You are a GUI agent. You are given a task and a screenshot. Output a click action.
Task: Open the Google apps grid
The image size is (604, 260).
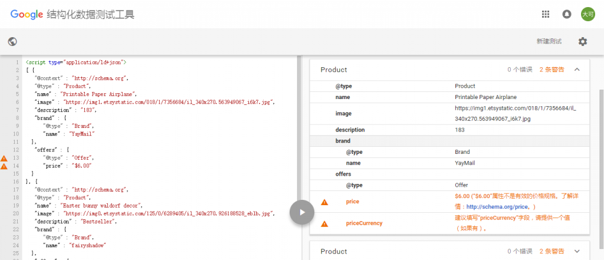pyautogui.click(x=546, y=14)
